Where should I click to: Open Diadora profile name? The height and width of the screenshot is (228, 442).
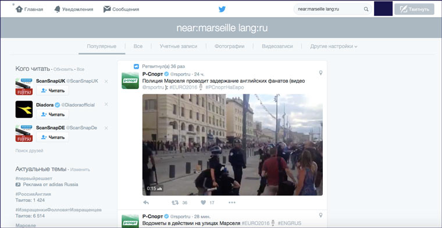coord(45,105)
